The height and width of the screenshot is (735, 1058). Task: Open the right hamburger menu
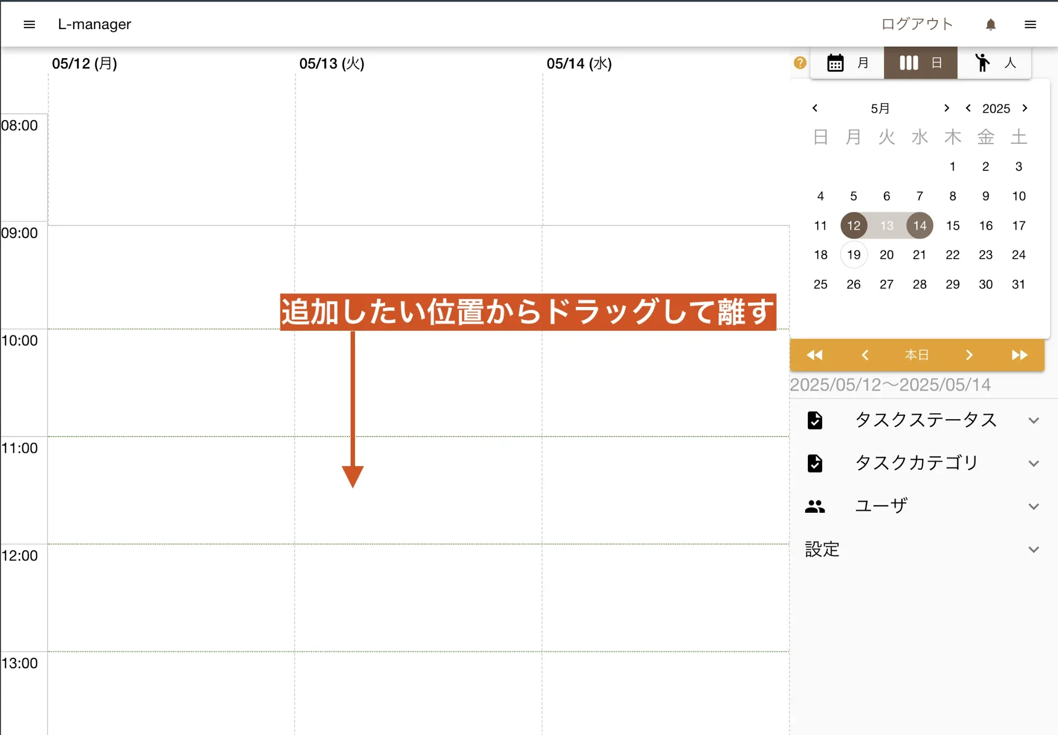point(1030,24)
